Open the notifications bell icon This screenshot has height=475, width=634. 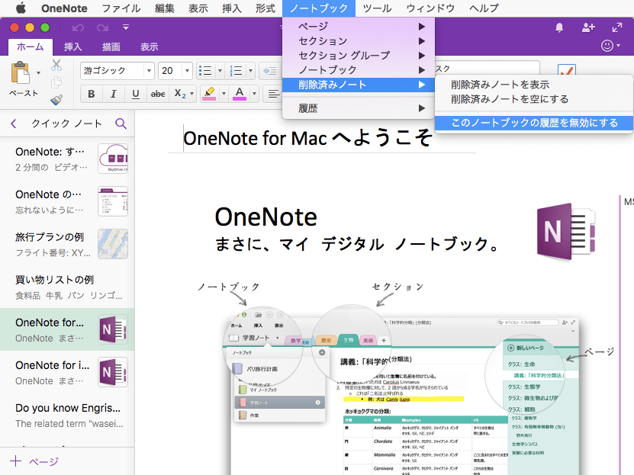point(559,27)
